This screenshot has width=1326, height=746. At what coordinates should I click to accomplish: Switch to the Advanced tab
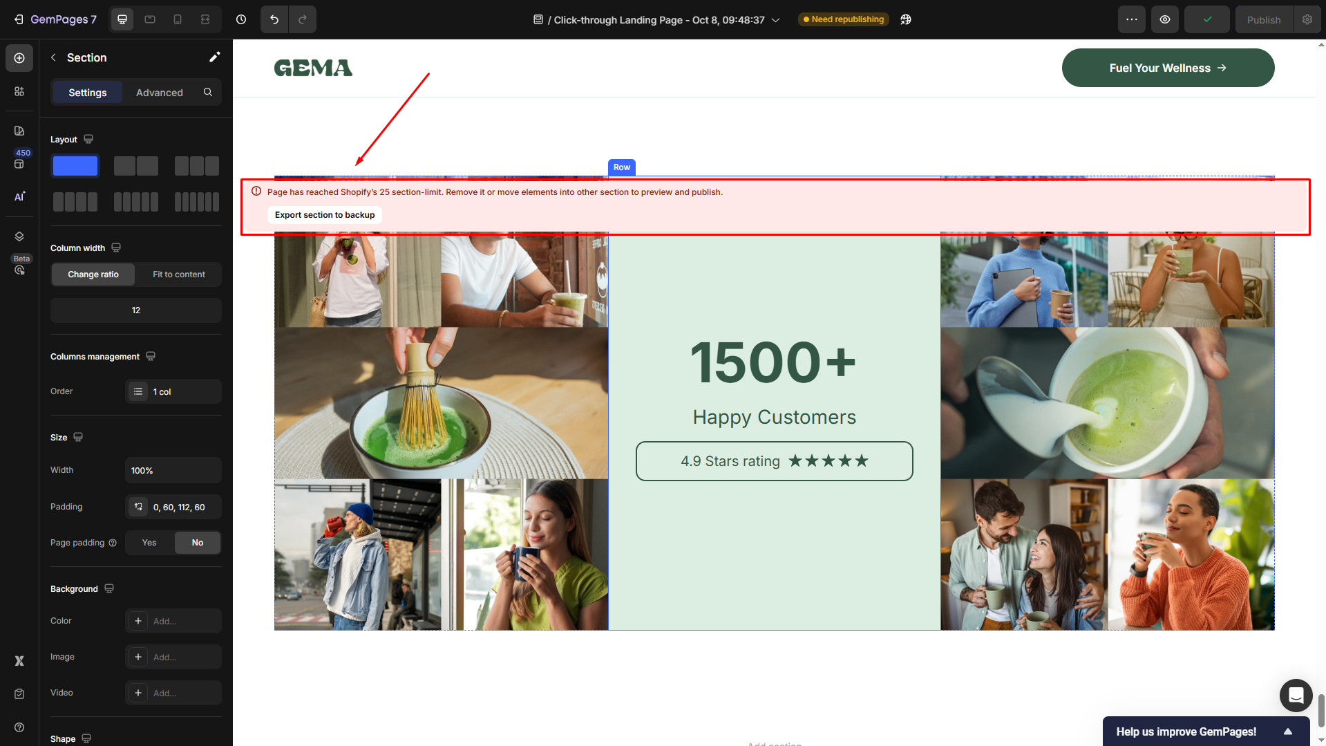point(160,93)
